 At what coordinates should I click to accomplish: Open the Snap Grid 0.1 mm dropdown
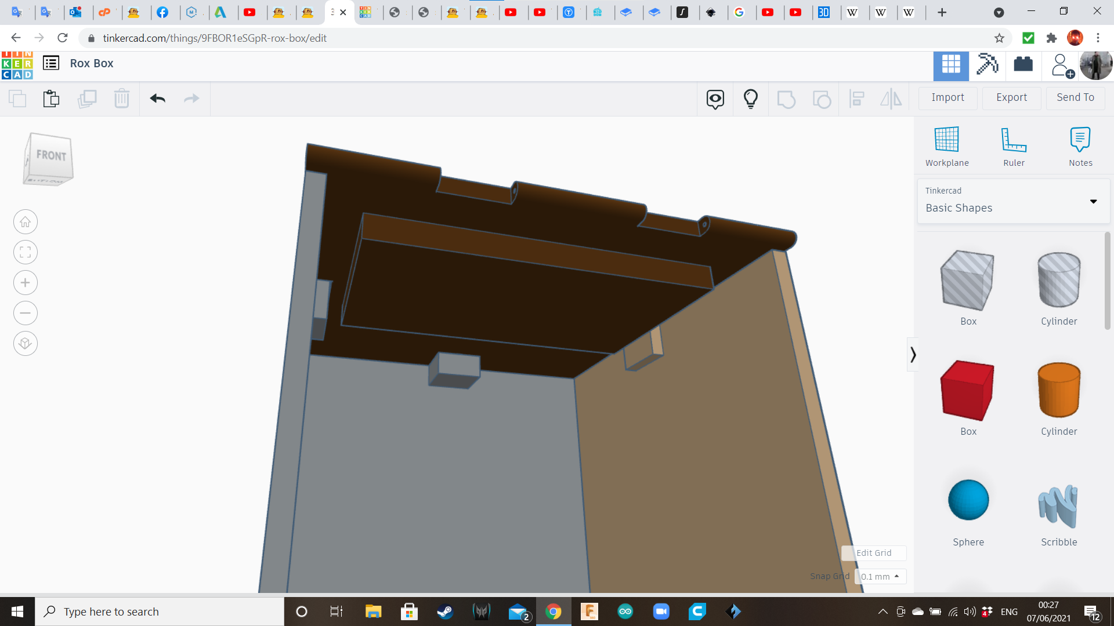(x=880, y=577)
